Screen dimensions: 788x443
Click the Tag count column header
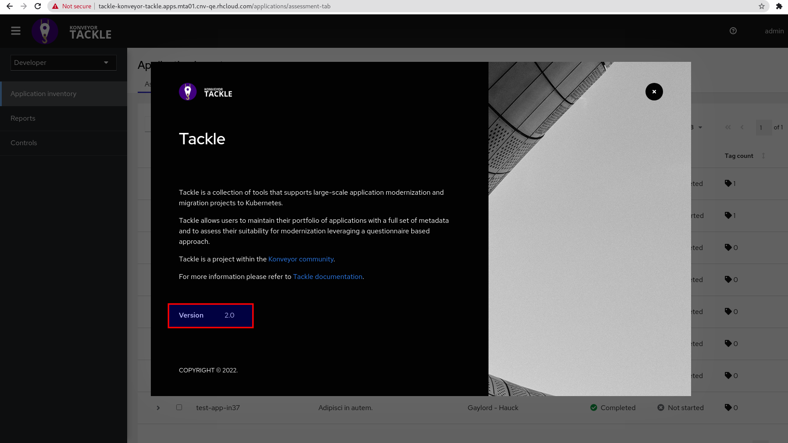(x=739, y=156)
